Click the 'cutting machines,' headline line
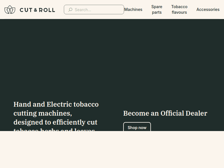 [43, 113]
